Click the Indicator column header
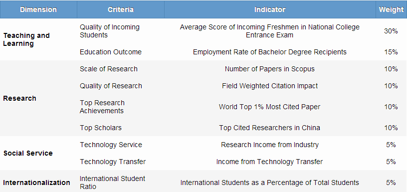The width and height of the screenshot is (407, 192). click(270, 9)
